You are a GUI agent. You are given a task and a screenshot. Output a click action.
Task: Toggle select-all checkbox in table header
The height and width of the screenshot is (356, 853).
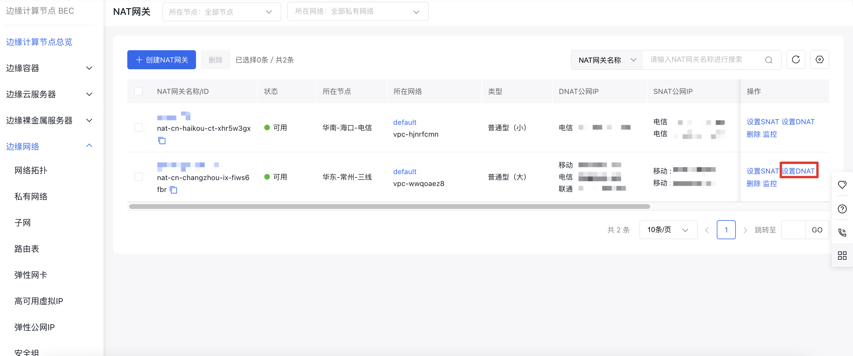(138, 91)
